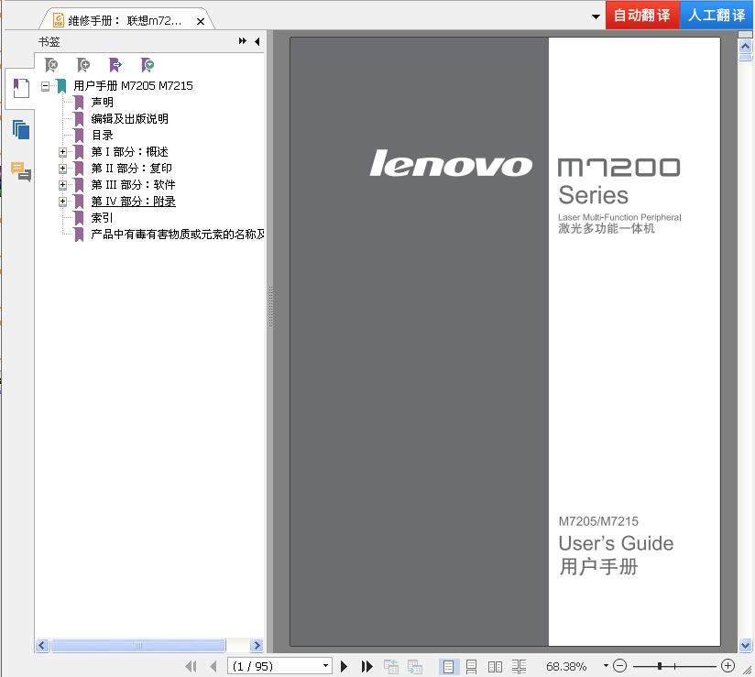The image size is (755, 677).
Task: Click the zoom slider handle
Action: point(660,666)
